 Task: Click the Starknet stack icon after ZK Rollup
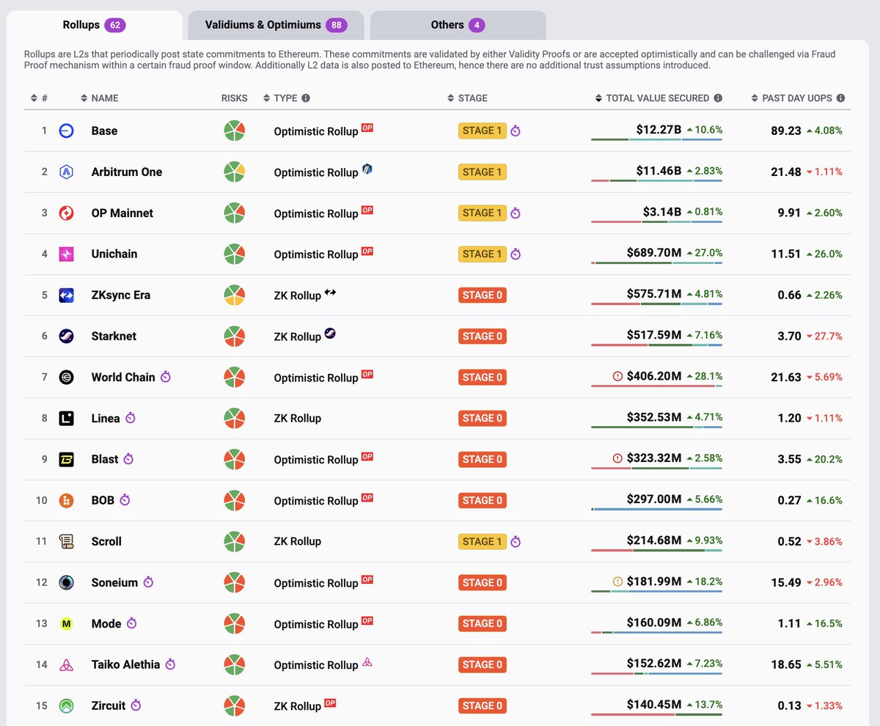pyautogui.click(x=330, y=334)
